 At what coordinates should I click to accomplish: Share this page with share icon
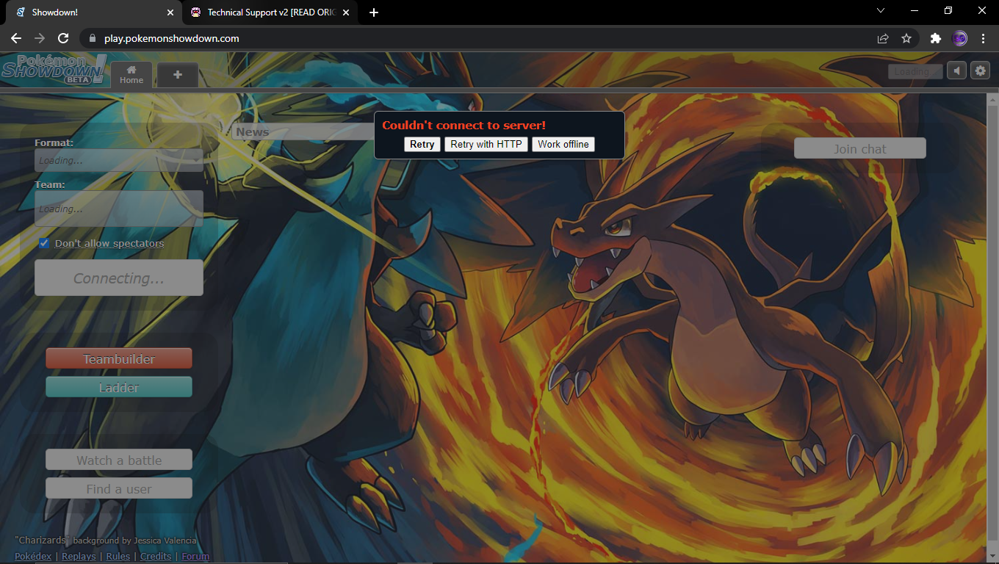[883, 38]
